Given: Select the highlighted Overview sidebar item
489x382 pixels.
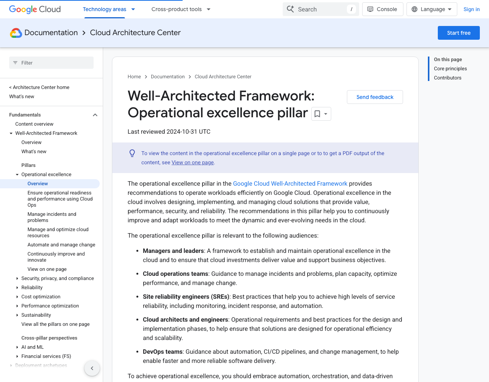Looking at the screenshot, I should [50, 184].
